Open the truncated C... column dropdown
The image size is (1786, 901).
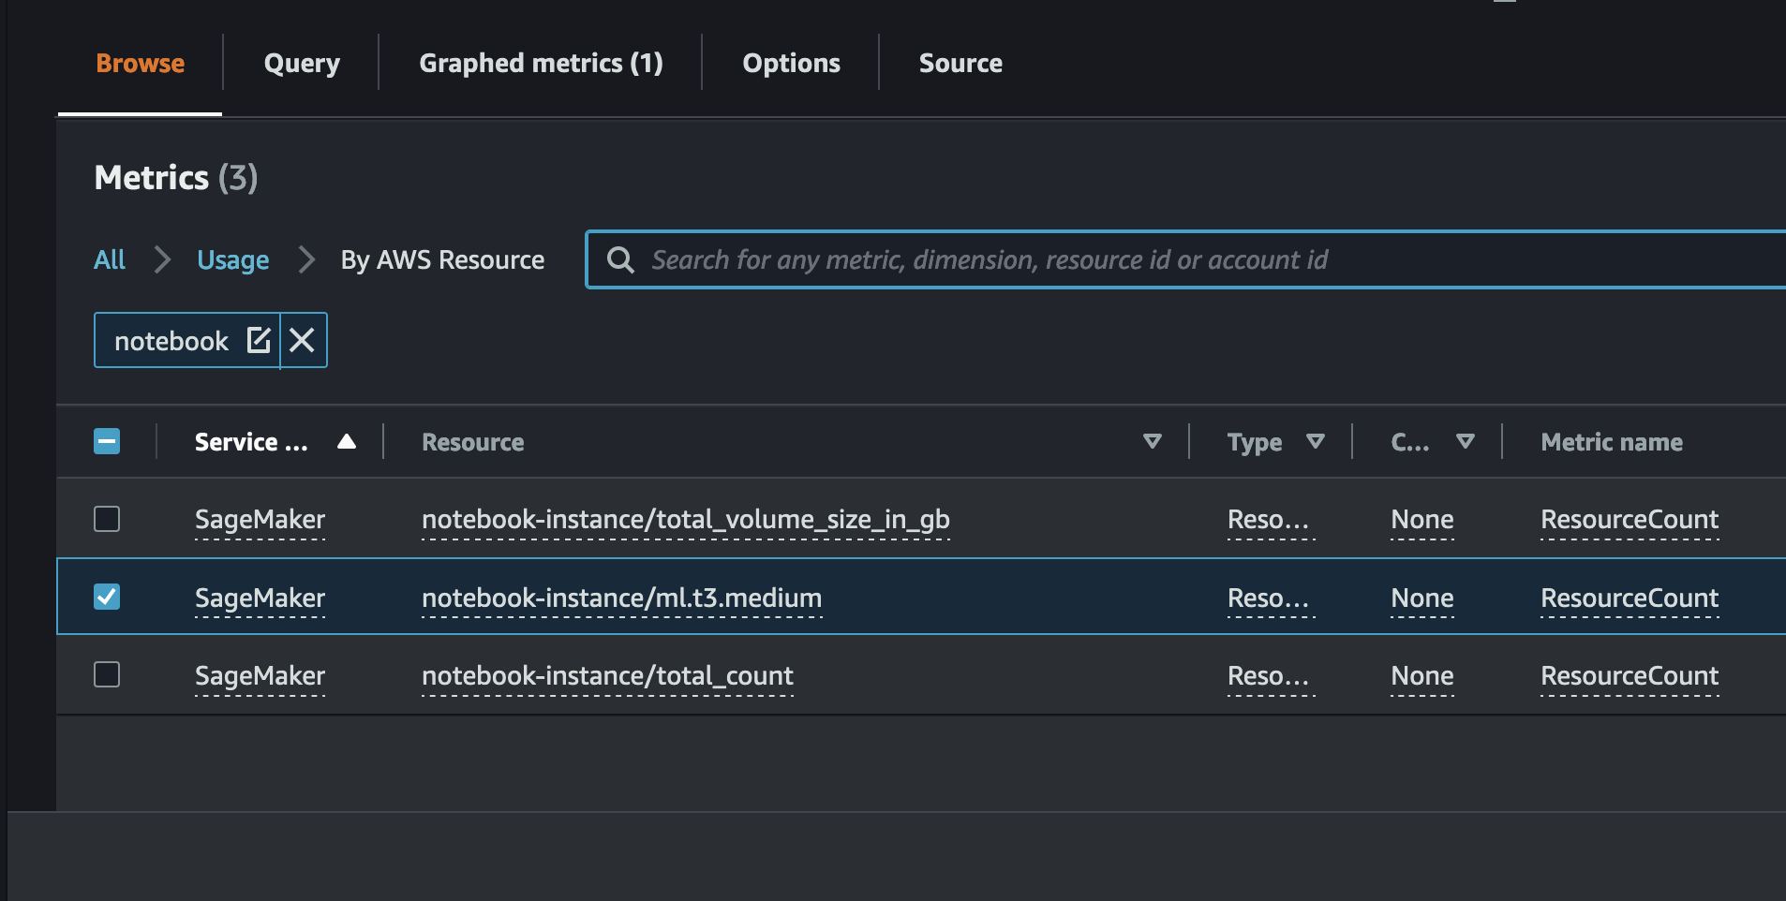click(1465, 441)
